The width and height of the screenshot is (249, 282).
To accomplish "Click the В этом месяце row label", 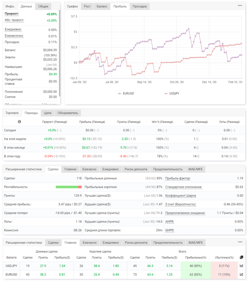I will [x=14, y=147].
